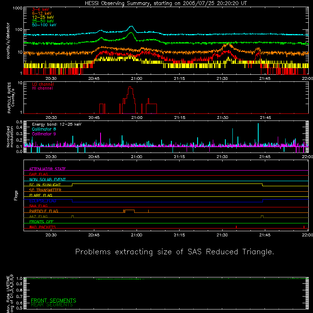Click the 'FRONTS OFF' flag label
This screenshot has width=313, height=313.
pos(41,221)
